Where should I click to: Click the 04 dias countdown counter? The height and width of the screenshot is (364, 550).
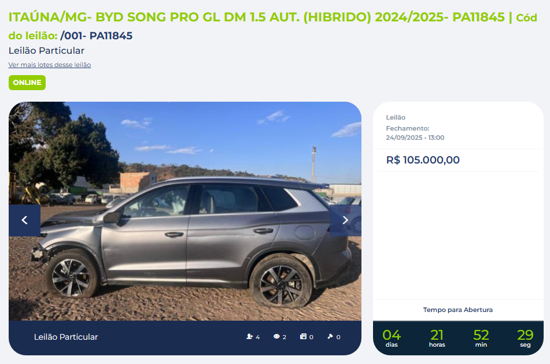392,338
